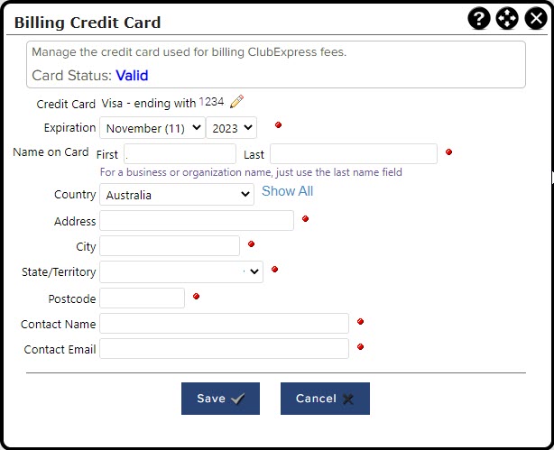Image resolution: width=554 pixels, height=450 pixels.
Task: Click the City input field
Action: (170, 246)
